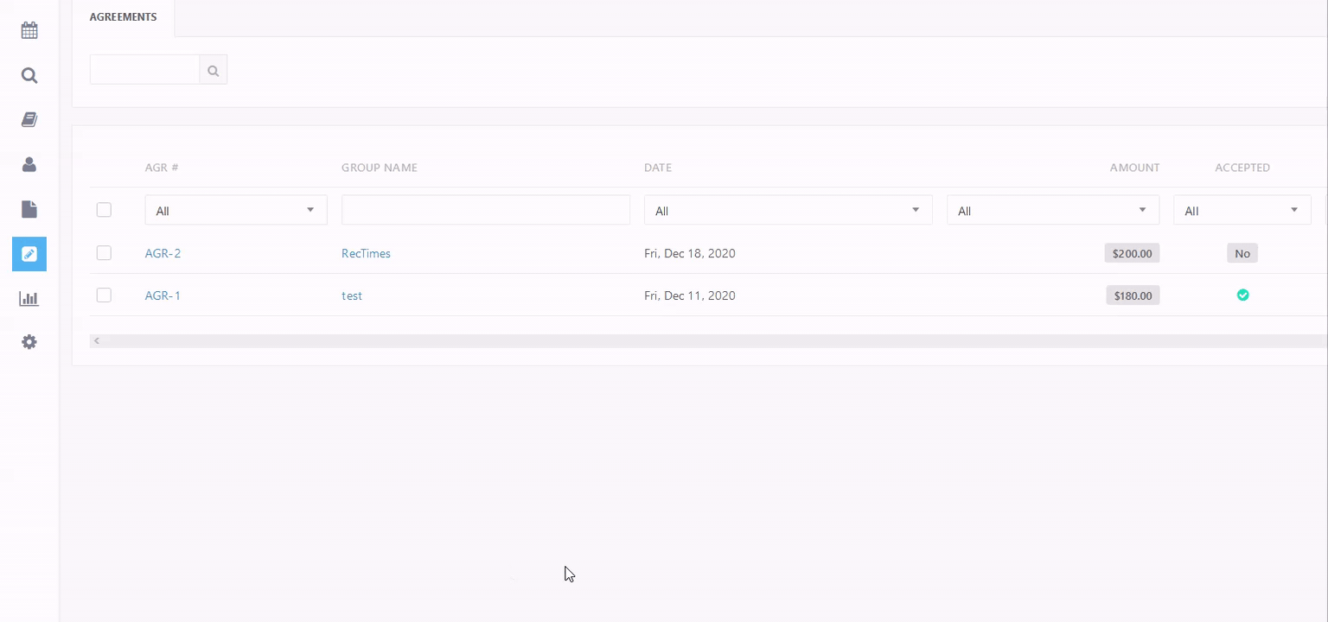Open the person icon in sidebar
Viewport: 1328px width, 622px height.
(x=29, y=164)
